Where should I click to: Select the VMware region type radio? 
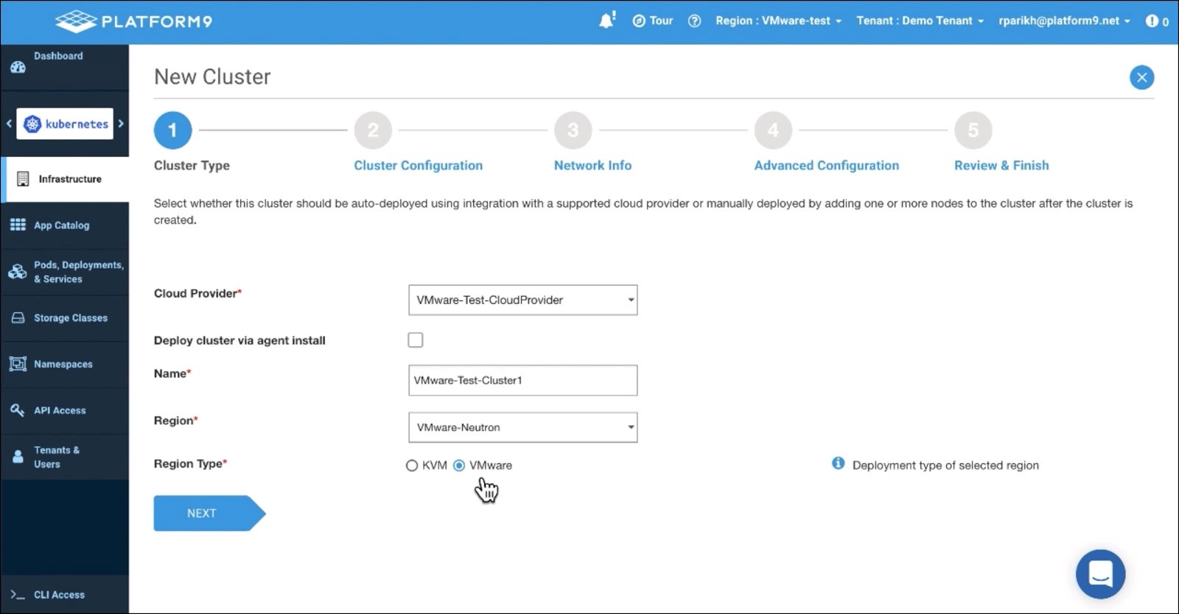(x=459, y=465)
